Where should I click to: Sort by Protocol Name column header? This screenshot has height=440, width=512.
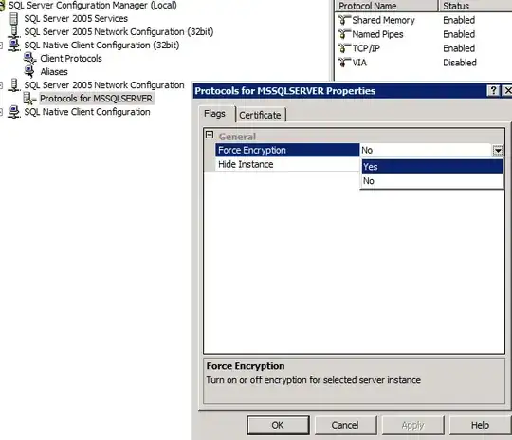click(386, 6)
